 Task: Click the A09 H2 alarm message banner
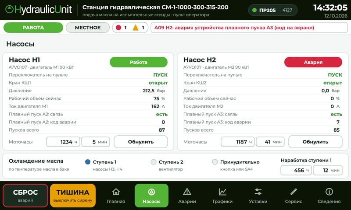tap(249, 28)
